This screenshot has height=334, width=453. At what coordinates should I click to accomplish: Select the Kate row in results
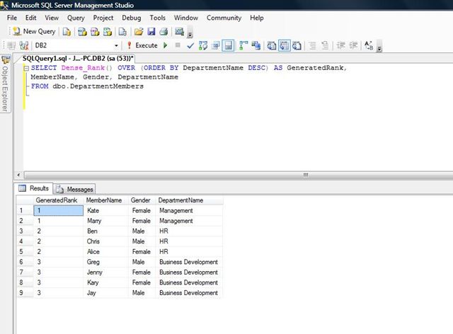pyautogui.click(x=92, y=210)
